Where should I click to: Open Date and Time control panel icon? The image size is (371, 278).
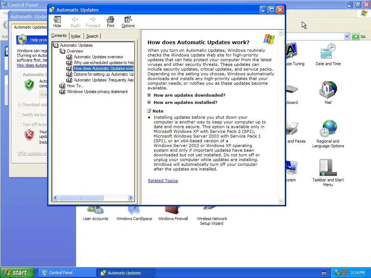[x=328, y=55]
